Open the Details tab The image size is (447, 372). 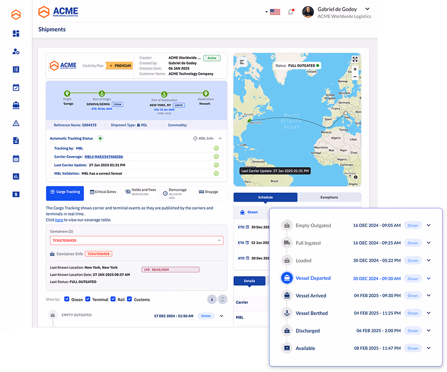[x=249, y=281]
